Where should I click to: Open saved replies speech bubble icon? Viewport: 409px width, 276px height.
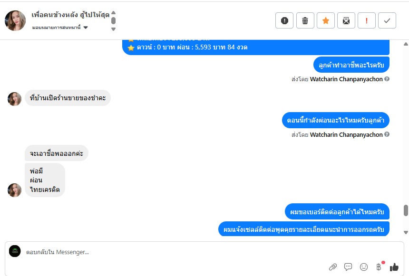tap(348, 266)
